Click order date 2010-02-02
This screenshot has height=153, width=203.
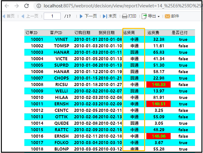(x=86, y=91)
